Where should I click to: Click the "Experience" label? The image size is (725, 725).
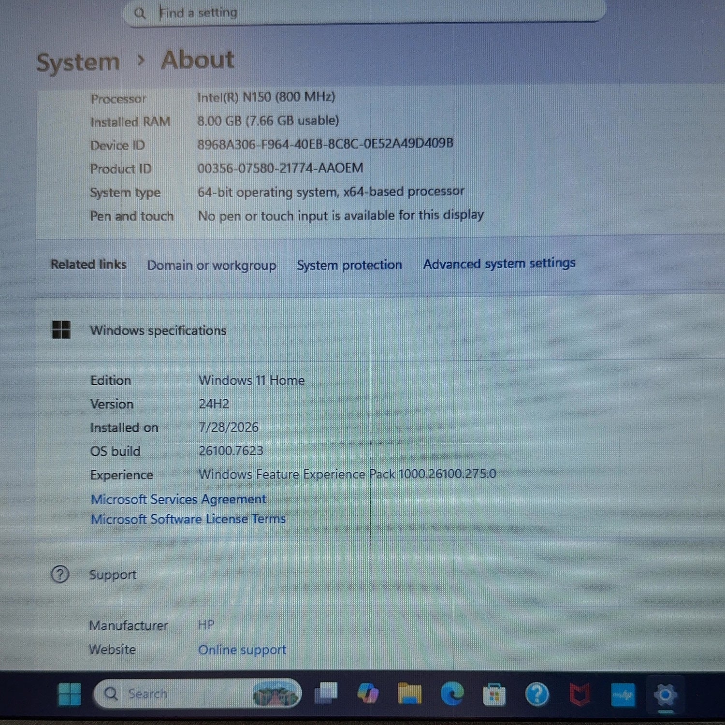122,475
